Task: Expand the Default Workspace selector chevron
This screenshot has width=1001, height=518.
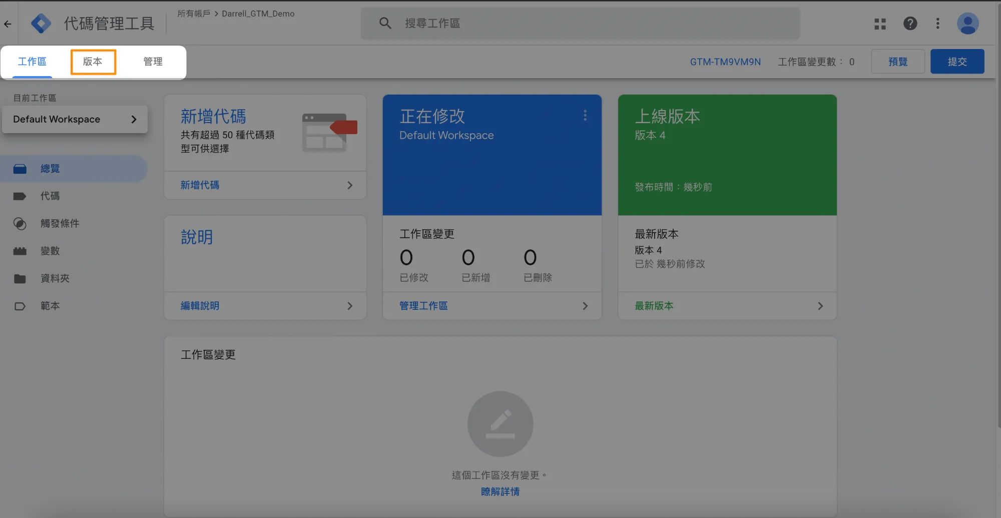Action: (x=133, y=120)
